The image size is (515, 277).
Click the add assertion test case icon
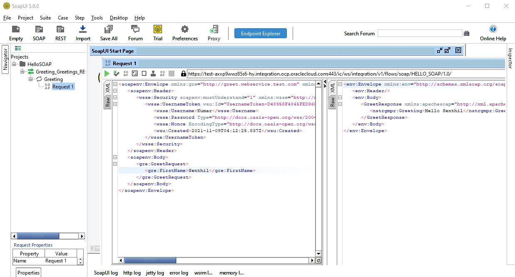[x=116, y=74]
